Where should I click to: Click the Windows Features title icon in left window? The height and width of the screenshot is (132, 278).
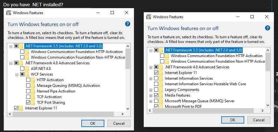(9, 13)
